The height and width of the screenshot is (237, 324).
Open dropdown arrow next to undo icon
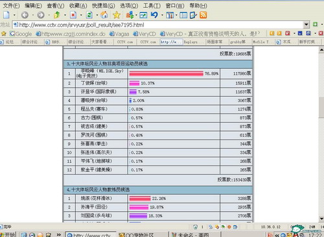tap(162, 15)
